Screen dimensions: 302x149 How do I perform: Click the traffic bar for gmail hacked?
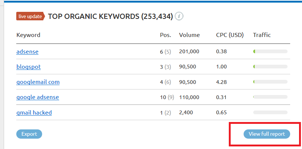[270, 112]
